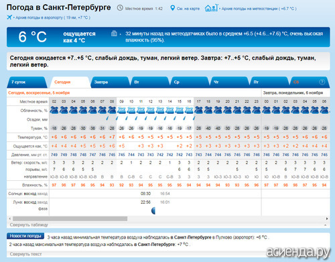Open the Пт forecast tab

(x=269, y=82)
